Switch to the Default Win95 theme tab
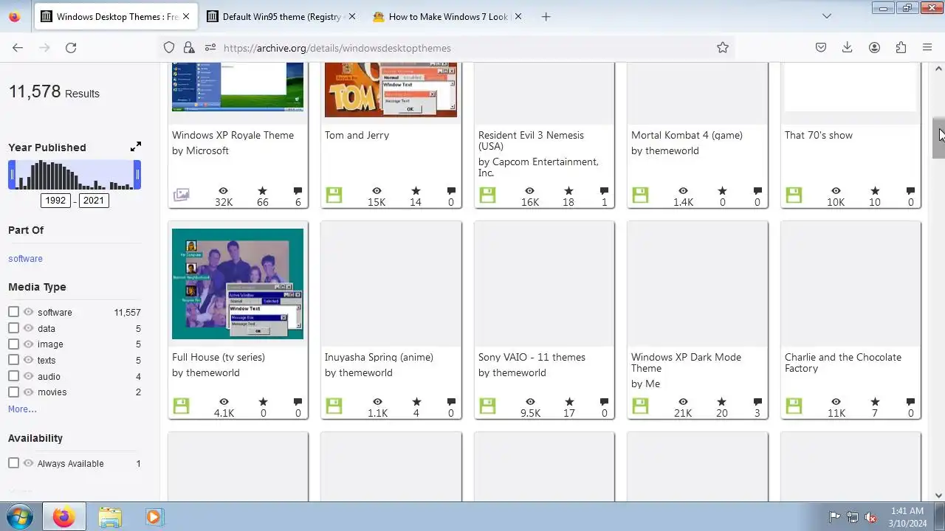This screenshot has width=945, height=531. click(282, 16)
